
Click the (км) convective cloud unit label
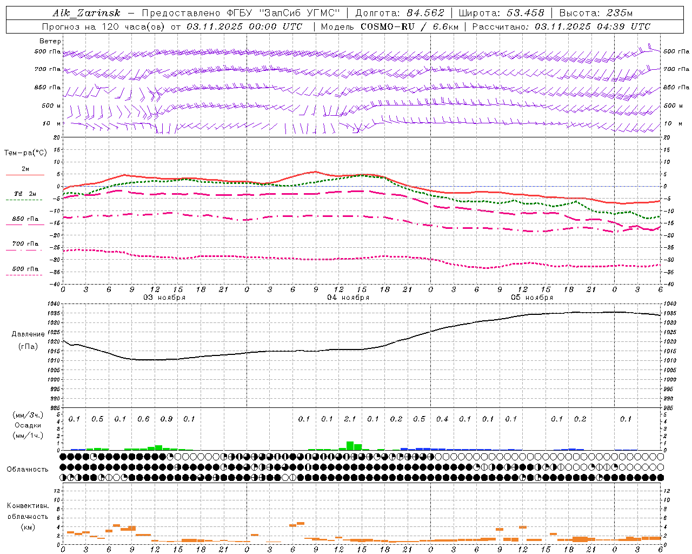point(28,527)
